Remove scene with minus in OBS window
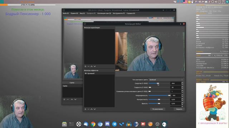 pyautogui.click(x=68, y=100)
